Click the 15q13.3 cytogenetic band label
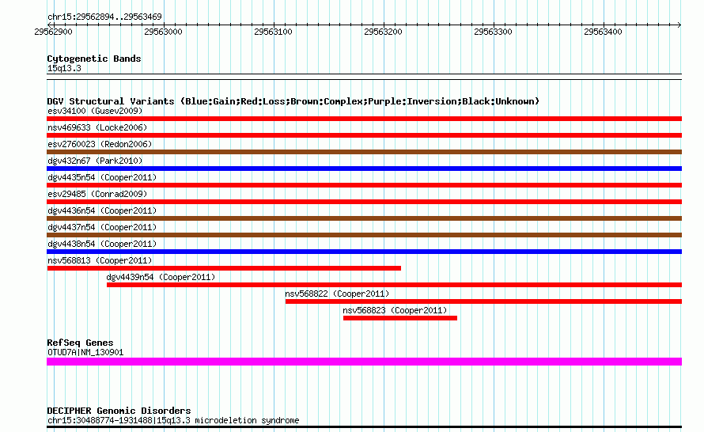Viewport: 704px width, 432px height. [x=64, y=68]
